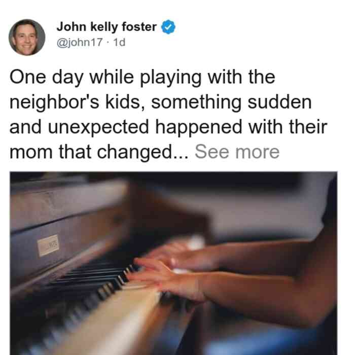Viewport: 355px width, 355px height.
Task: Click the brand plate on the piano
Action: 48,245
